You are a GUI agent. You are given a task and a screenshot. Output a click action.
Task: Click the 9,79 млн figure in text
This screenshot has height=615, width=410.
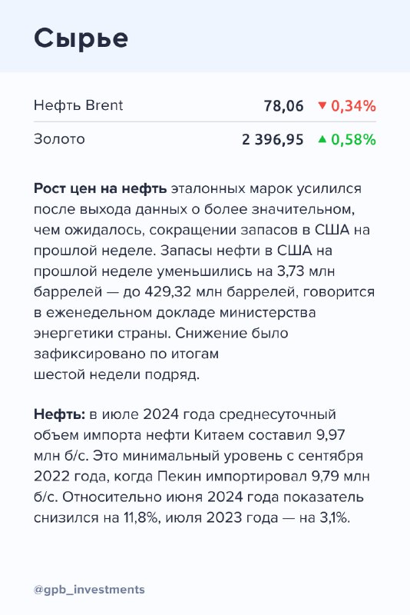[x=340, y=477]
